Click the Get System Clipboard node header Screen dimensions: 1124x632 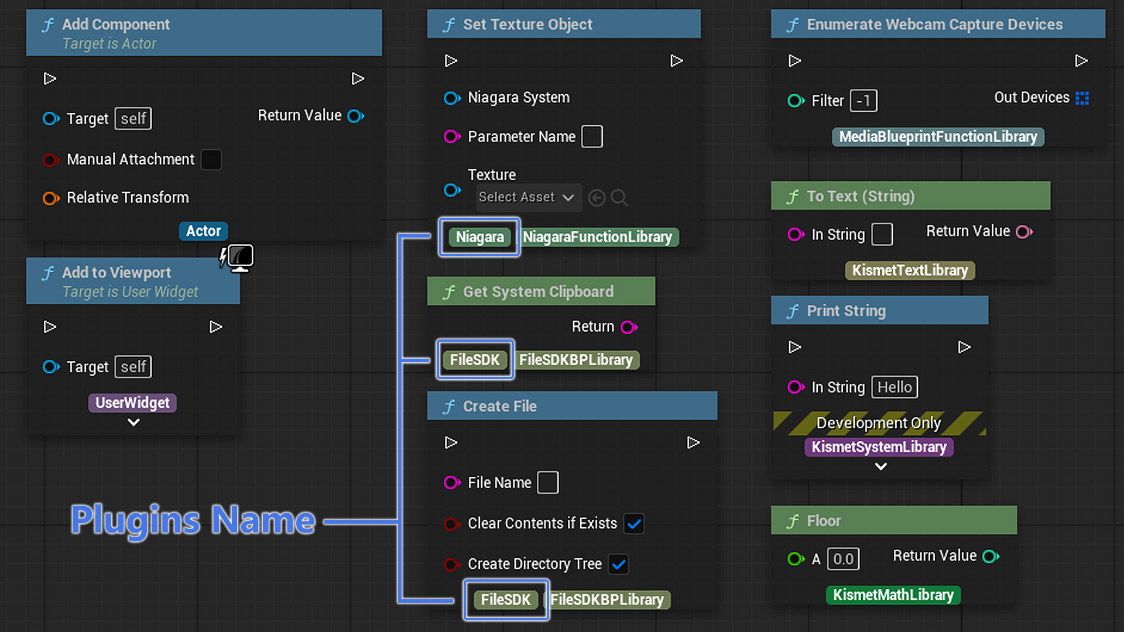542,291
